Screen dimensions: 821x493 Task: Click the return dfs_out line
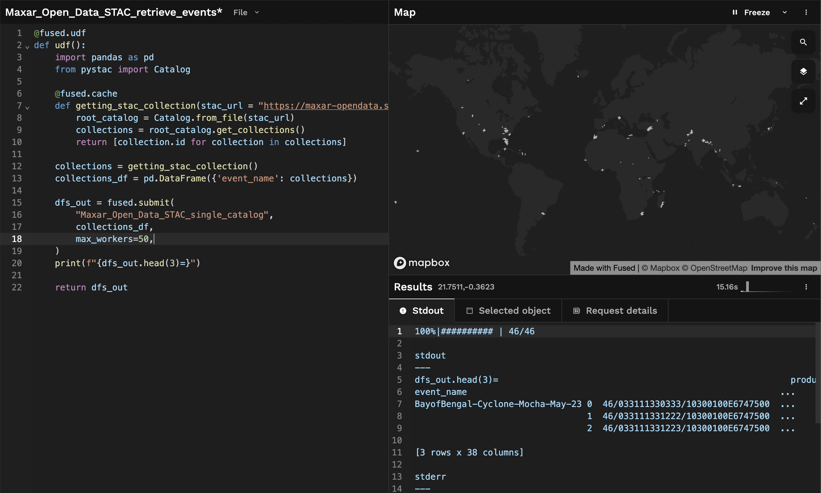click(92, 287)
